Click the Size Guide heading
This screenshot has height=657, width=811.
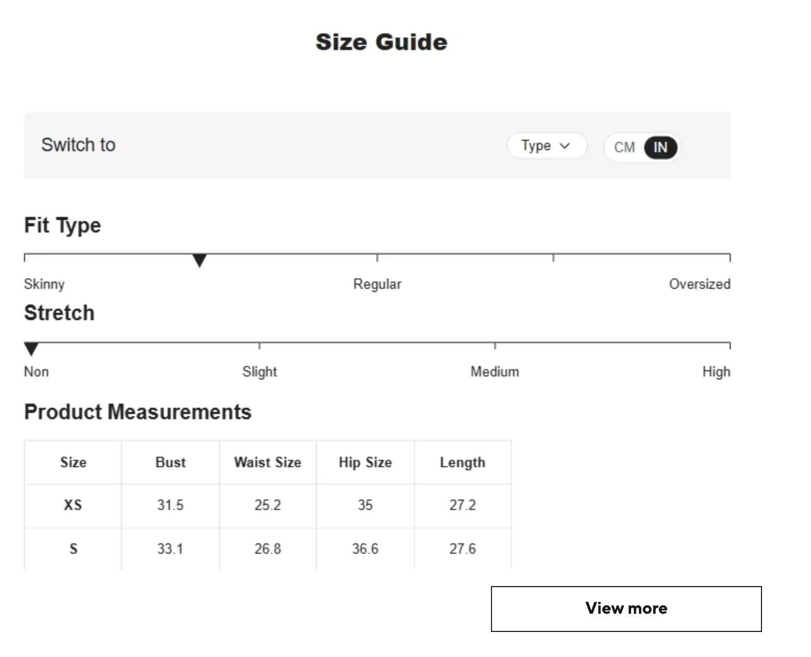click(x=381, y=42)
